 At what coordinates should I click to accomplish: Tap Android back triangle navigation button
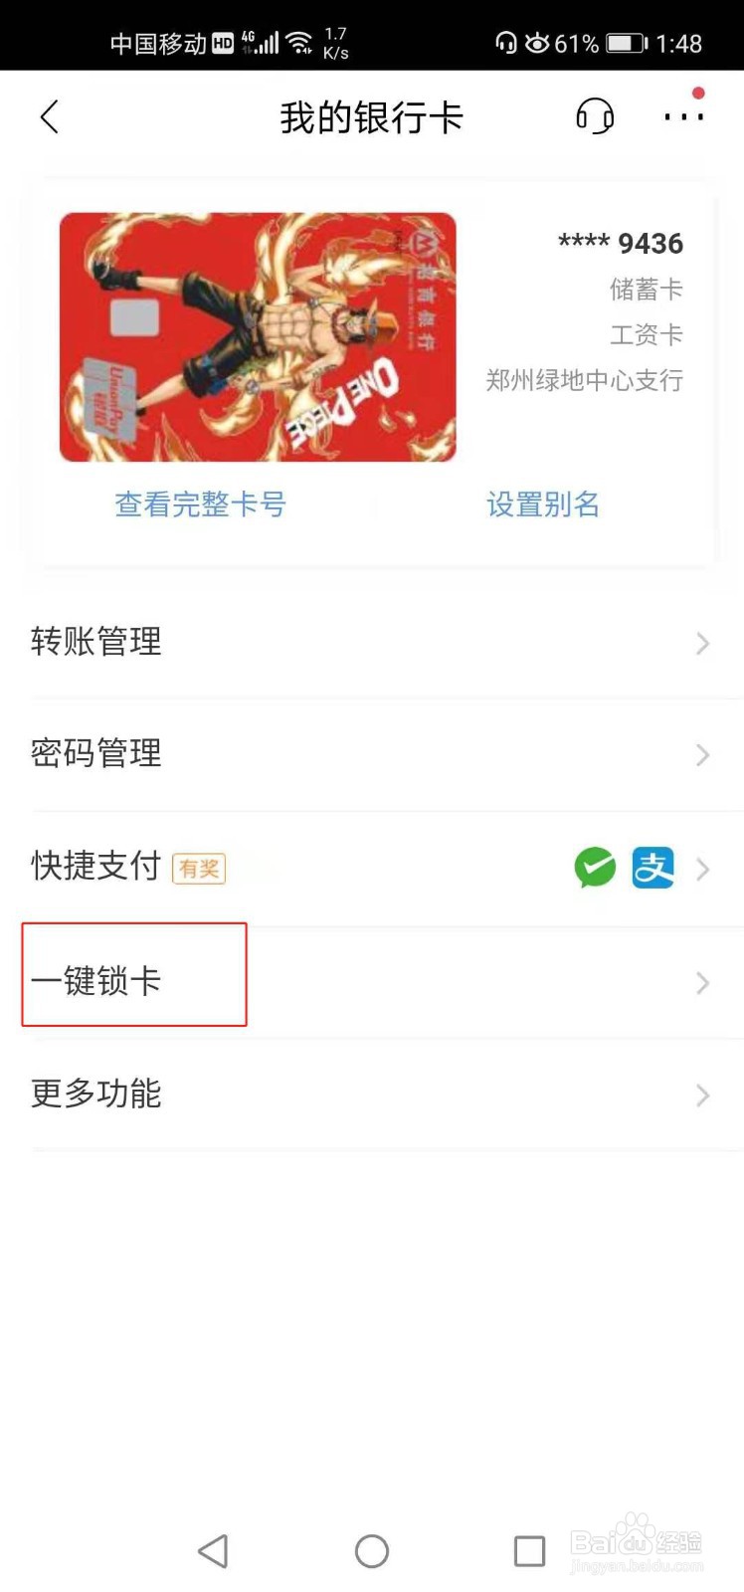pyautogui.click(x=213, y=1550)
